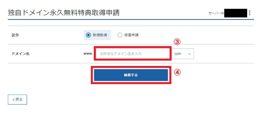Select the 新規取得 radio button

[88, 35]
